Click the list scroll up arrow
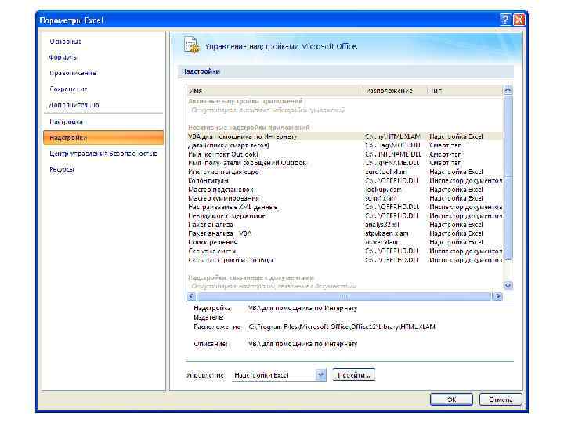 click(508, 91)
